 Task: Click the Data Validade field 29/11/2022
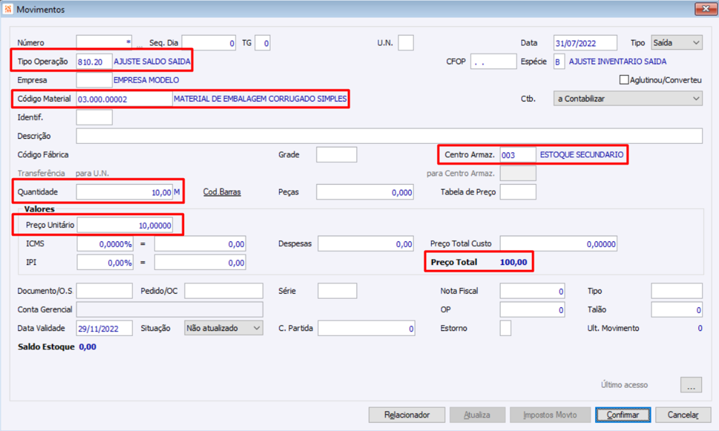(105, 329)
